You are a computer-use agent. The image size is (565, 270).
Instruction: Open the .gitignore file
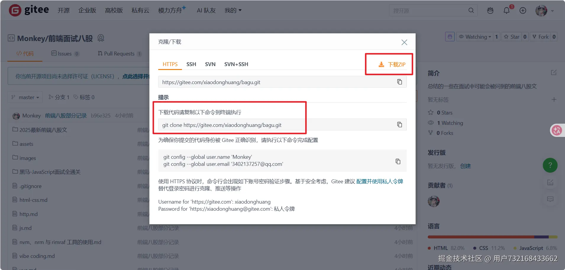click(x=30, y=186)
